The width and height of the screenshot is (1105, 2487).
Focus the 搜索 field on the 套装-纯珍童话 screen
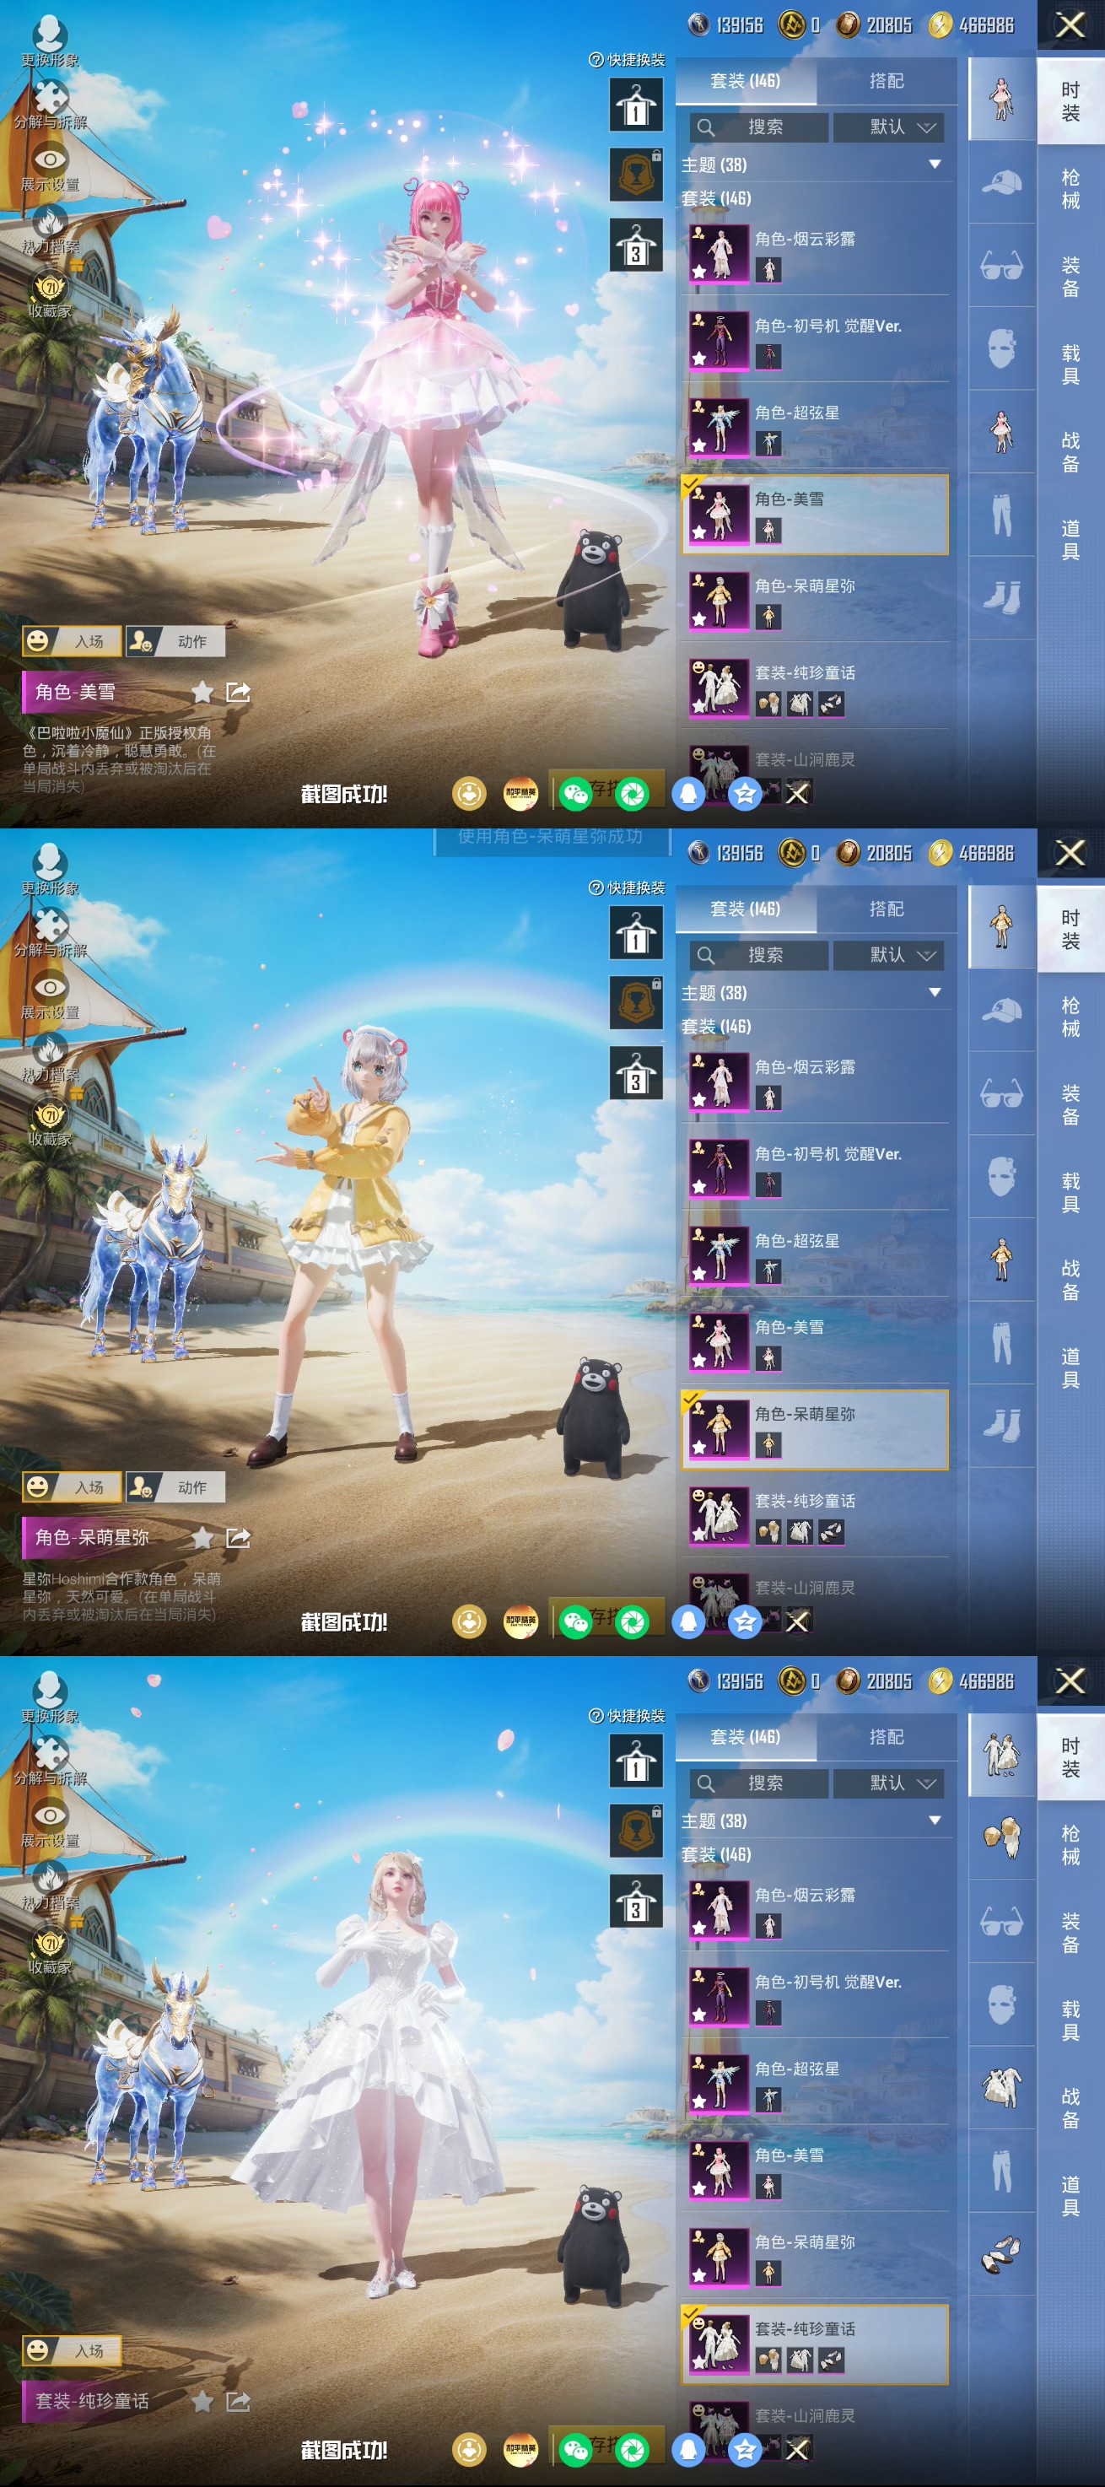click(758, 1783)
